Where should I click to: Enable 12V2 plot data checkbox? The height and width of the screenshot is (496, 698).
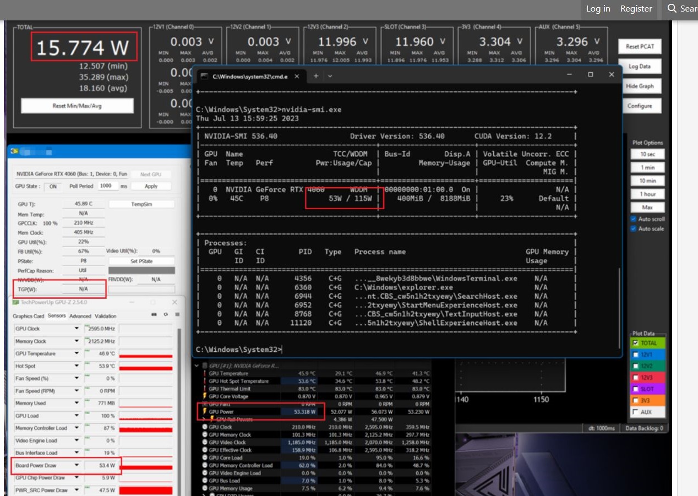[x=636, y=366]
